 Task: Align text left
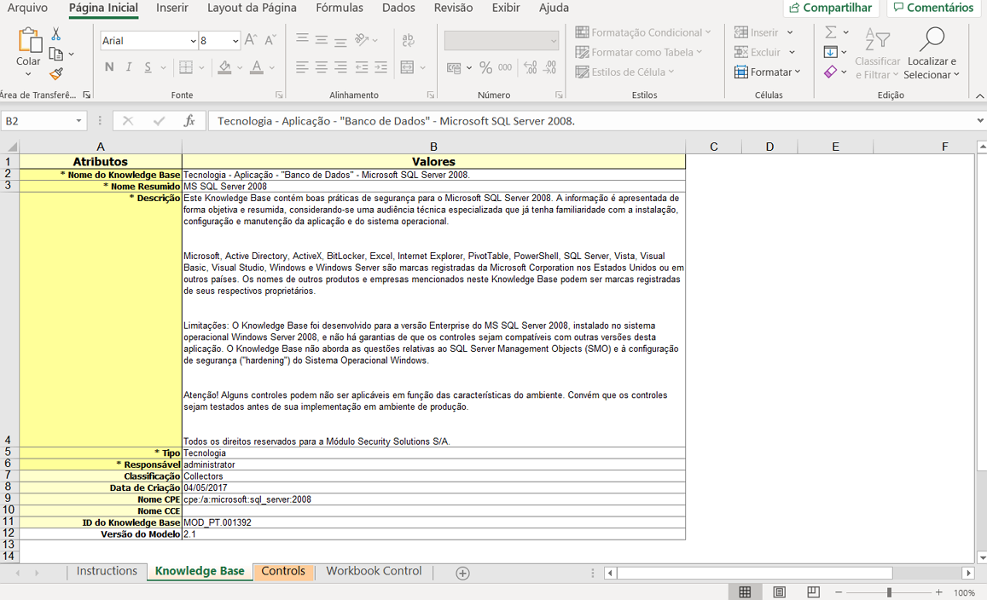pos(302,67)
